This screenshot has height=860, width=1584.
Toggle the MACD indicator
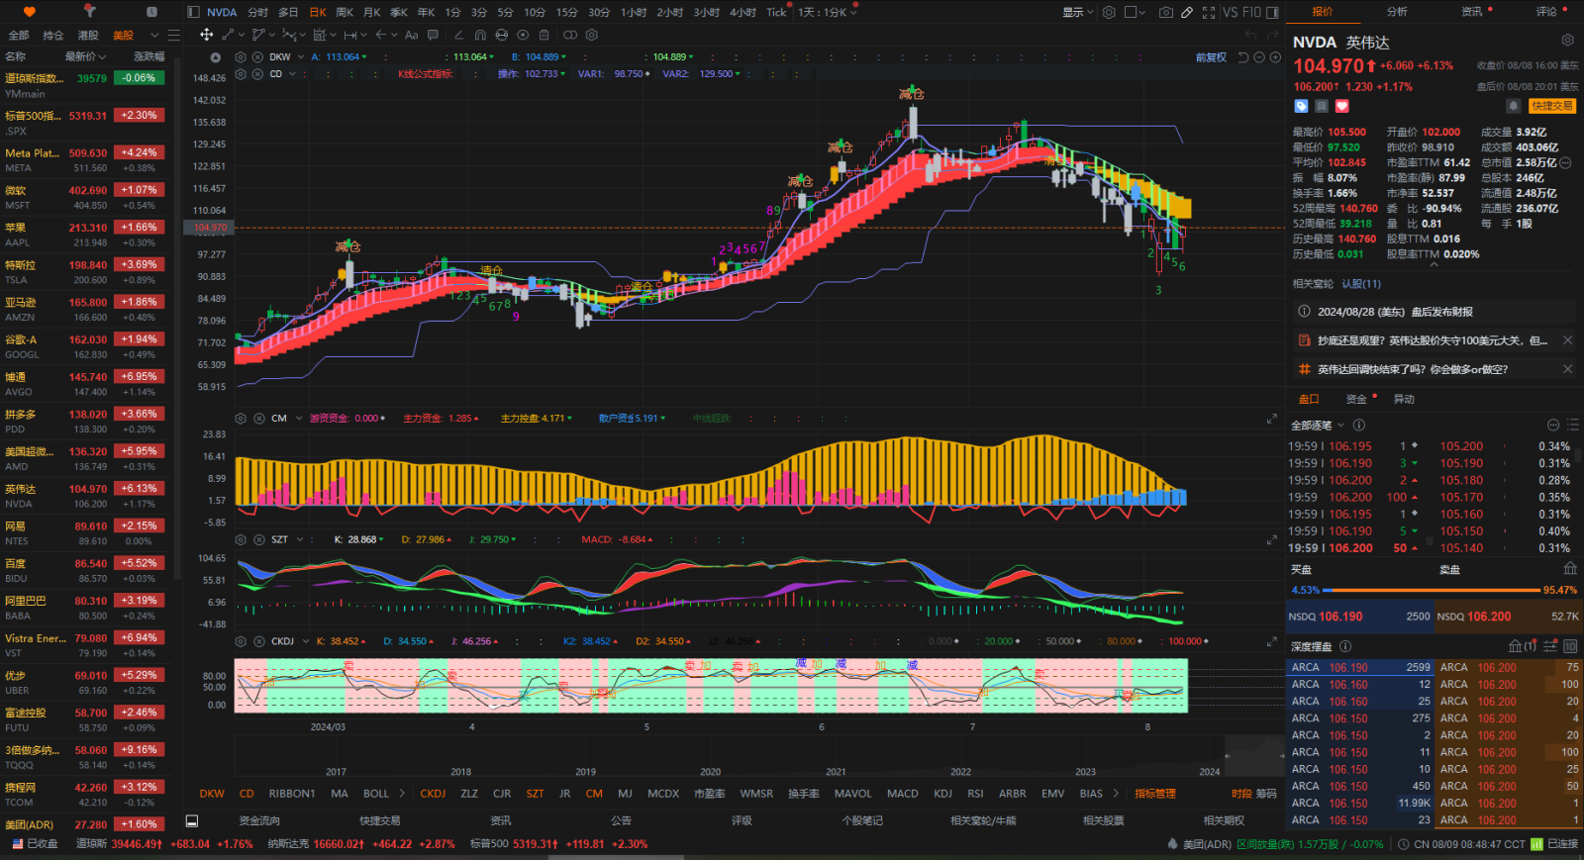pos(903,794)
